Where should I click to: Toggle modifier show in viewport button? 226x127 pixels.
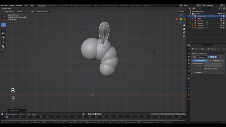click(x=213, y=57)
